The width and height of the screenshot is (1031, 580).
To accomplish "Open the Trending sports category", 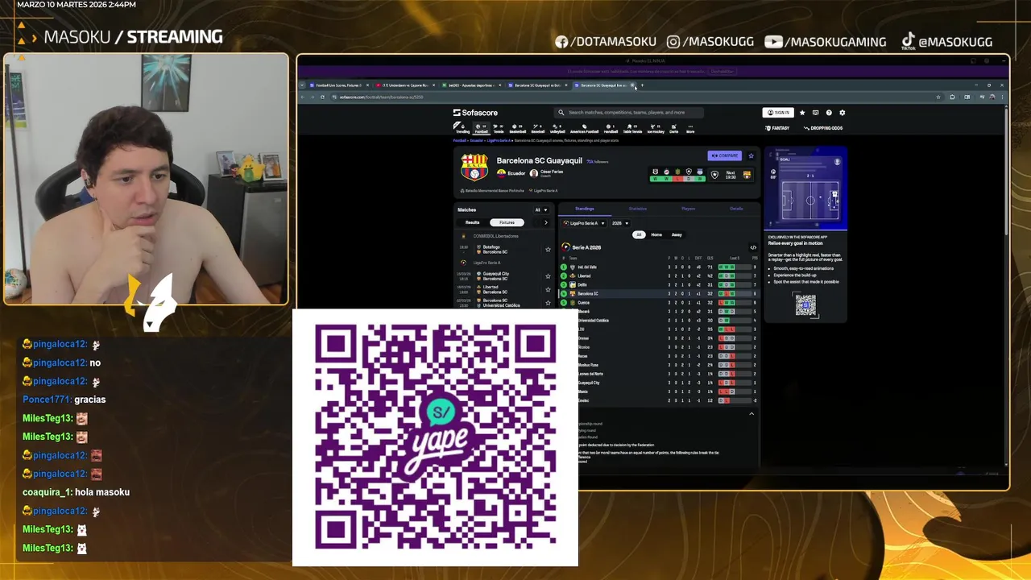I will (462, 128).
